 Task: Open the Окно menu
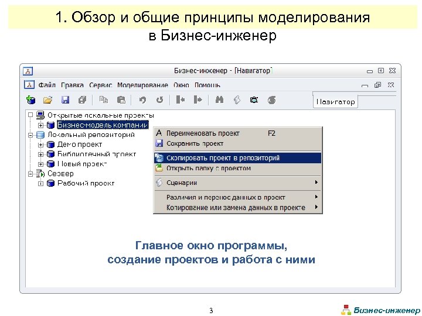pyautogui.click(x=181, y=85)
